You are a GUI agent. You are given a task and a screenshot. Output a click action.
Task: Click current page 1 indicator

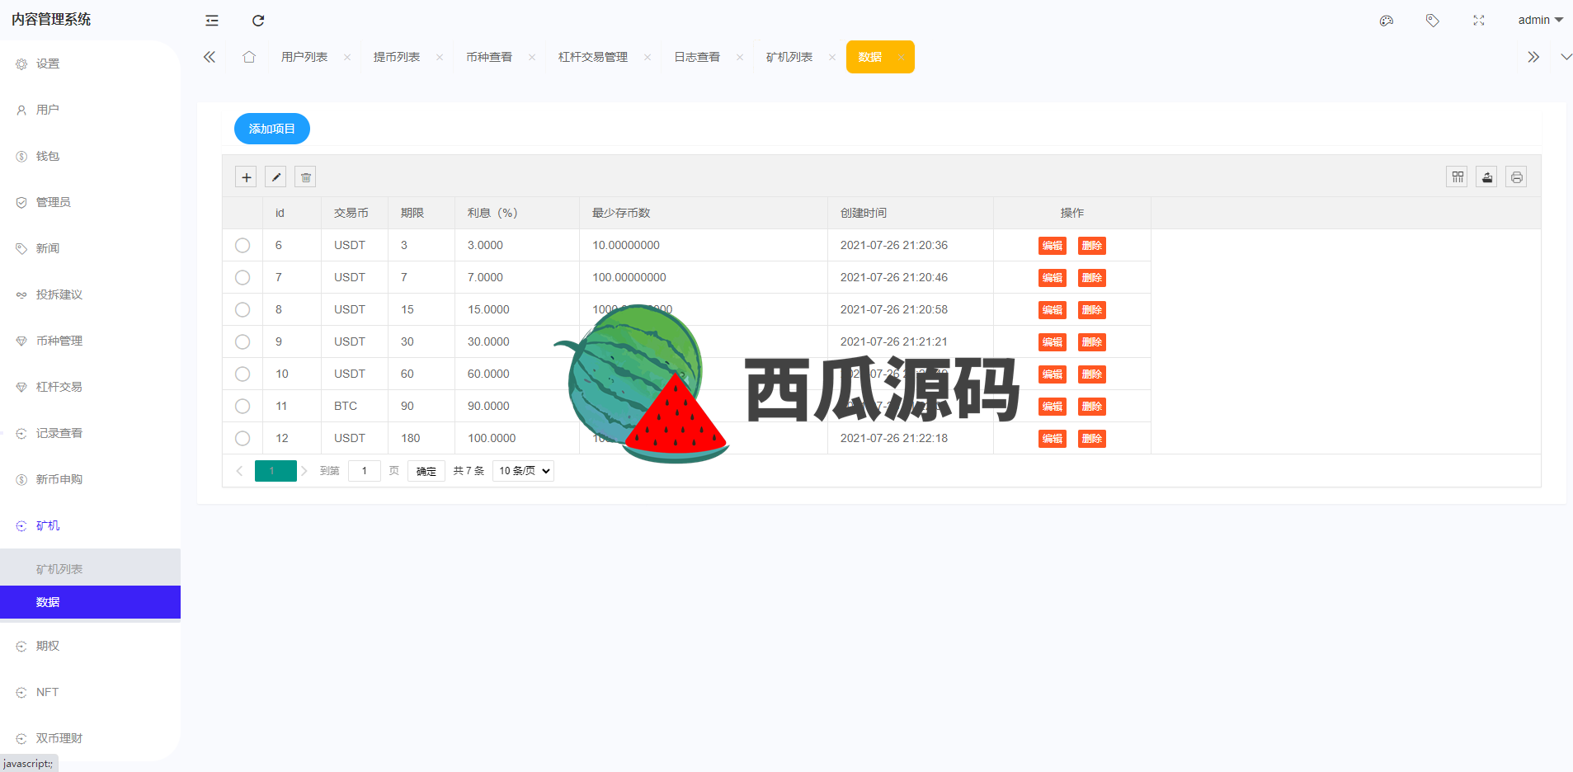(x=276, y=471)
